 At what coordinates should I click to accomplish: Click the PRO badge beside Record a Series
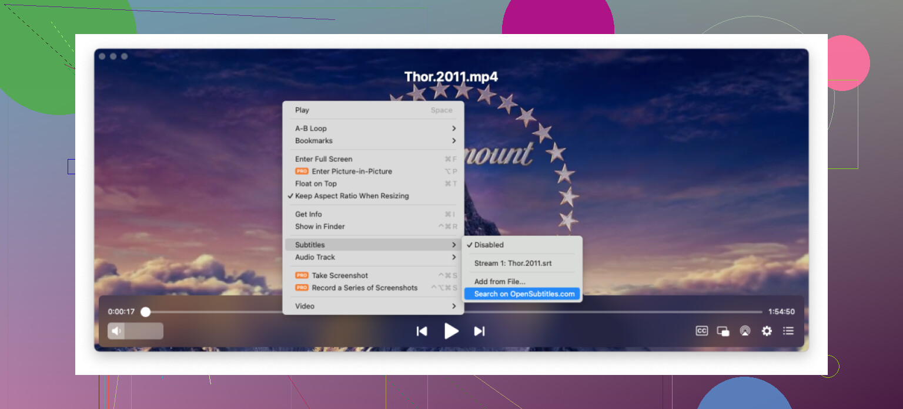coord(302,288)
